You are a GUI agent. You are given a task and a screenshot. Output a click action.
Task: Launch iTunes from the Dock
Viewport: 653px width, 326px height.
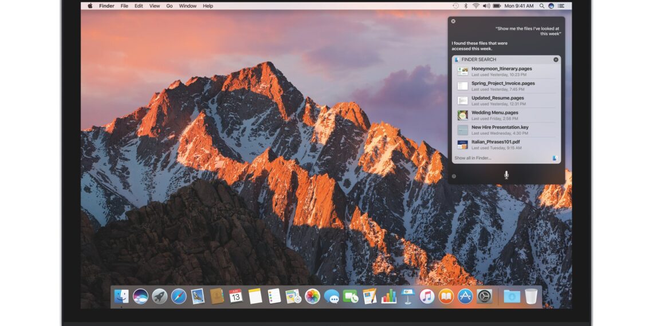tap(427, 296)
